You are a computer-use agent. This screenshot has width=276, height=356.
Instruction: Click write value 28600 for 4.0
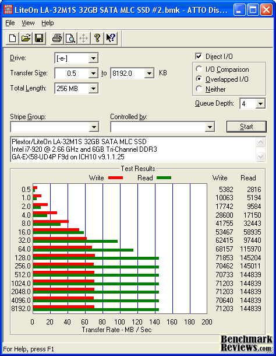(x=224, y=215)
